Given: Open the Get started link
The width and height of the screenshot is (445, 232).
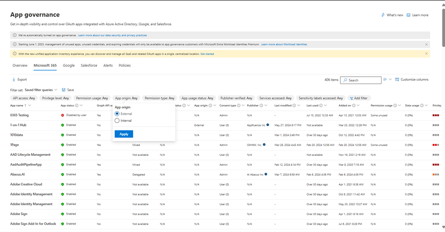Looking at the screenshot, I should coord(207,53).
